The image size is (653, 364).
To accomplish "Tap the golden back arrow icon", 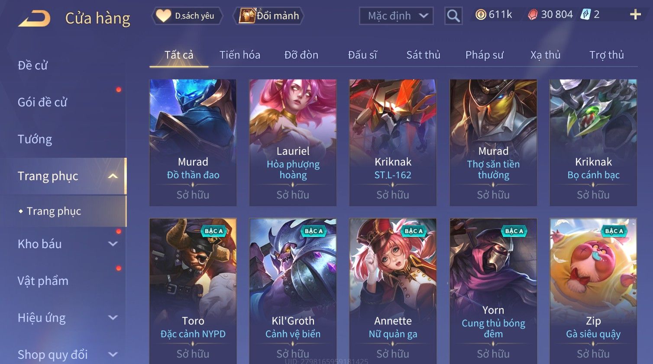I will pyautogui.click(x=34, y=19).
